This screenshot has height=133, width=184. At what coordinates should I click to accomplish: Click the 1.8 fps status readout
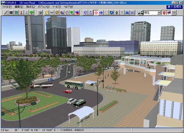pos(5,130)
